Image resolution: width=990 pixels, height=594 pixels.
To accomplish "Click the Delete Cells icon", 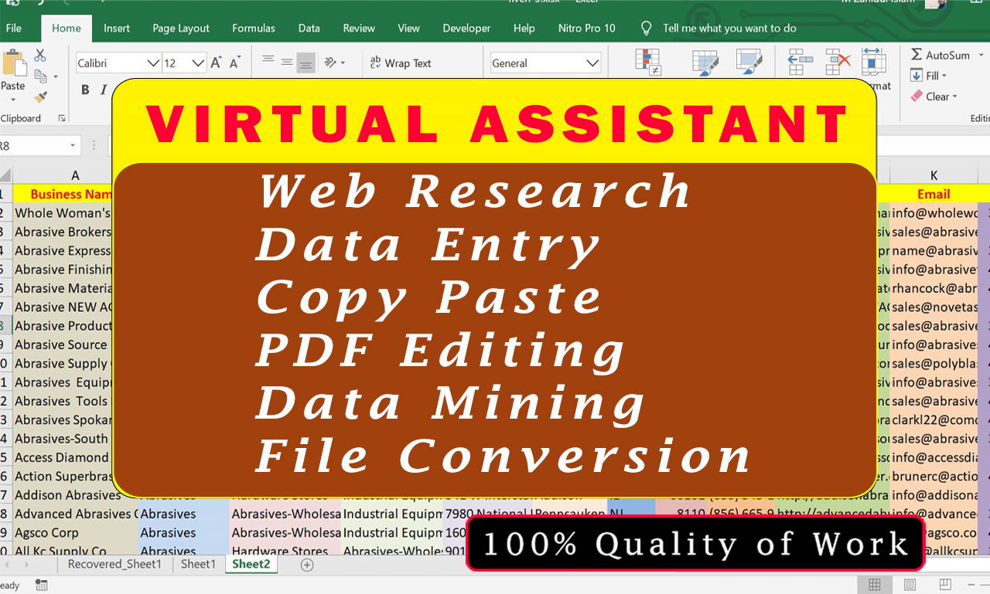I will pyautogui.click(x=838, y=60).
